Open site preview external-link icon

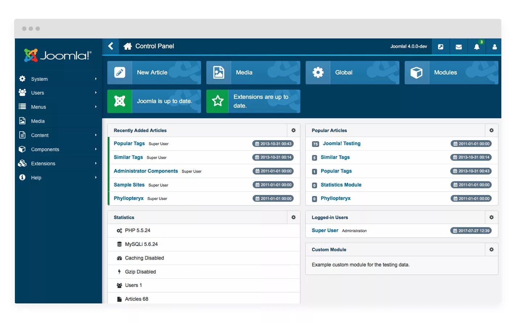(x=440, y=47)
